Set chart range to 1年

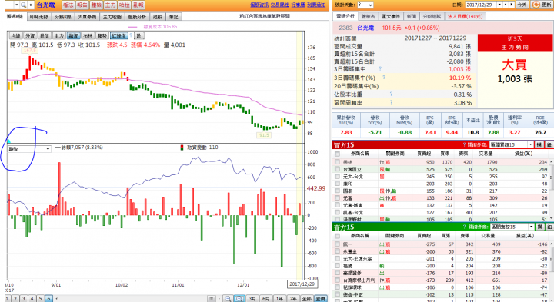(279, 299)
